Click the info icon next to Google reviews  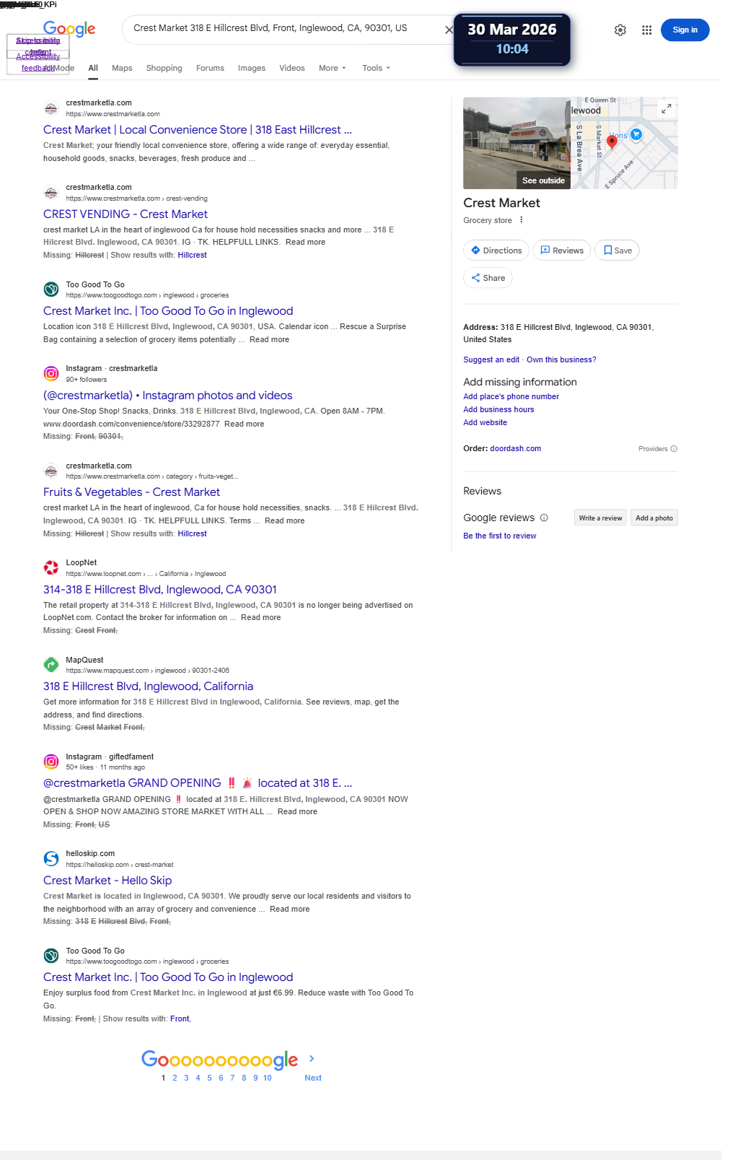544,518
